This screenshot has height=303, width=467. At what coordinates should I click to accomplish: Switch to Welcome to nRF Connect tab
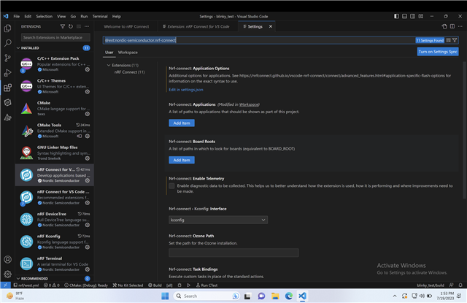click(126, 26)
